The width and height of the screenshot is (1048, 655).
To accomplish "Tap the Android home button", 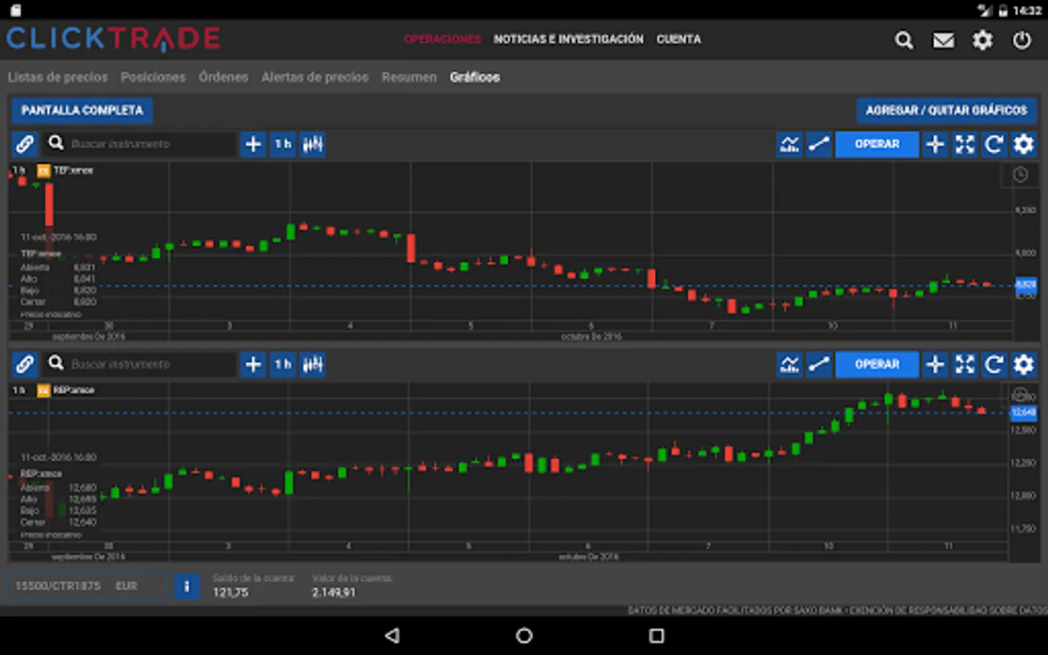I will point(524,636).
